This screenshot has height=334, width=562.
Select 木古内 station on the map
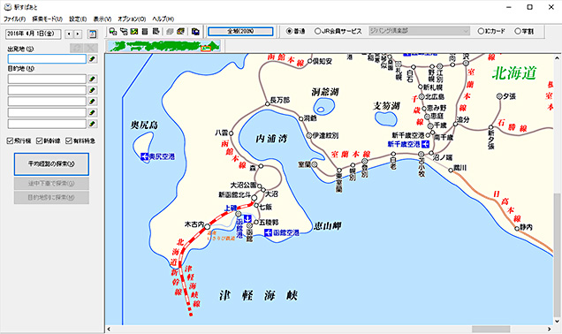[207, 227]
